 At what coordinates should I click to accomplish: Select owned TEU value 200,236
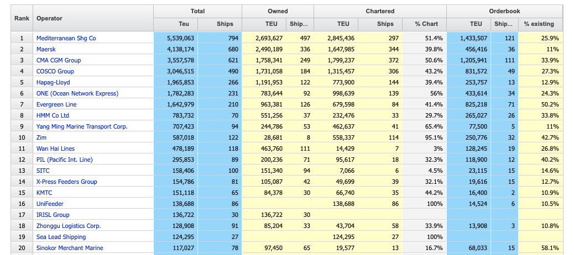(x=264, y=160)
